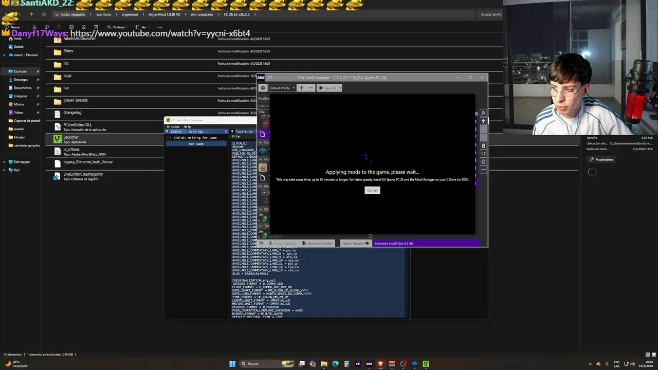Click win-unpacked in the breadcrumb path
This screenshot has width=658, height=370.
(202, 14)
